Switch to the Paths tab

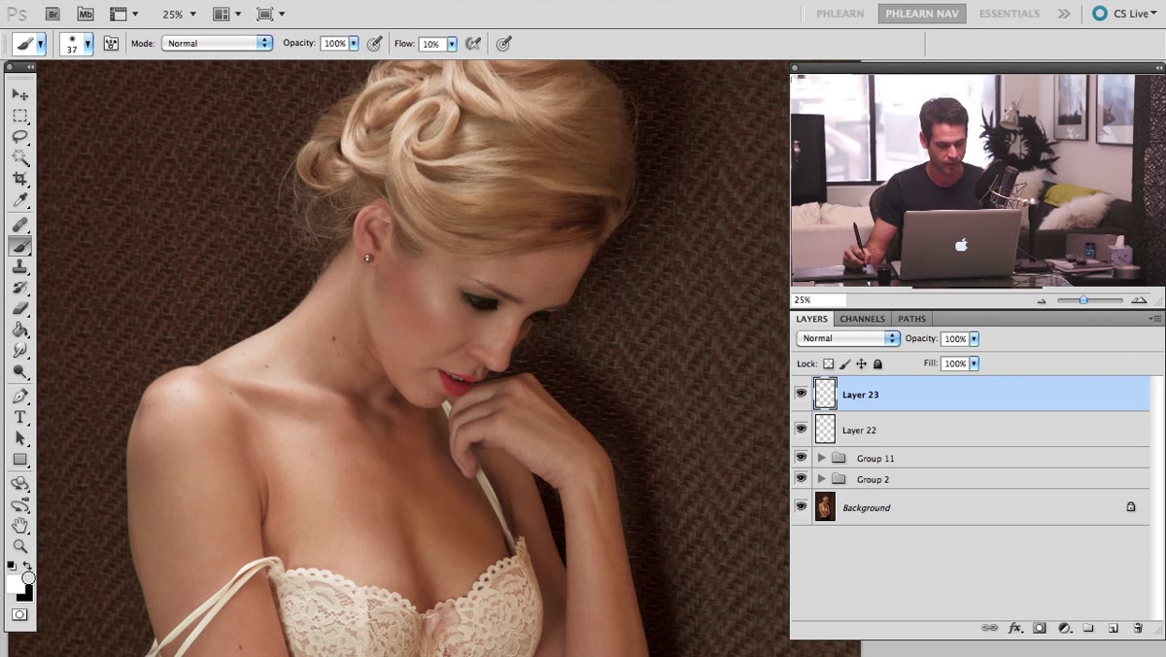click(911, 319)
